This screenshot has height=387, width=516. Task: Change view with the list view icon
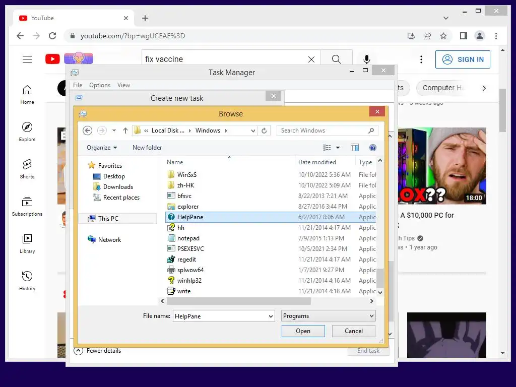click(x=327, y=148)
